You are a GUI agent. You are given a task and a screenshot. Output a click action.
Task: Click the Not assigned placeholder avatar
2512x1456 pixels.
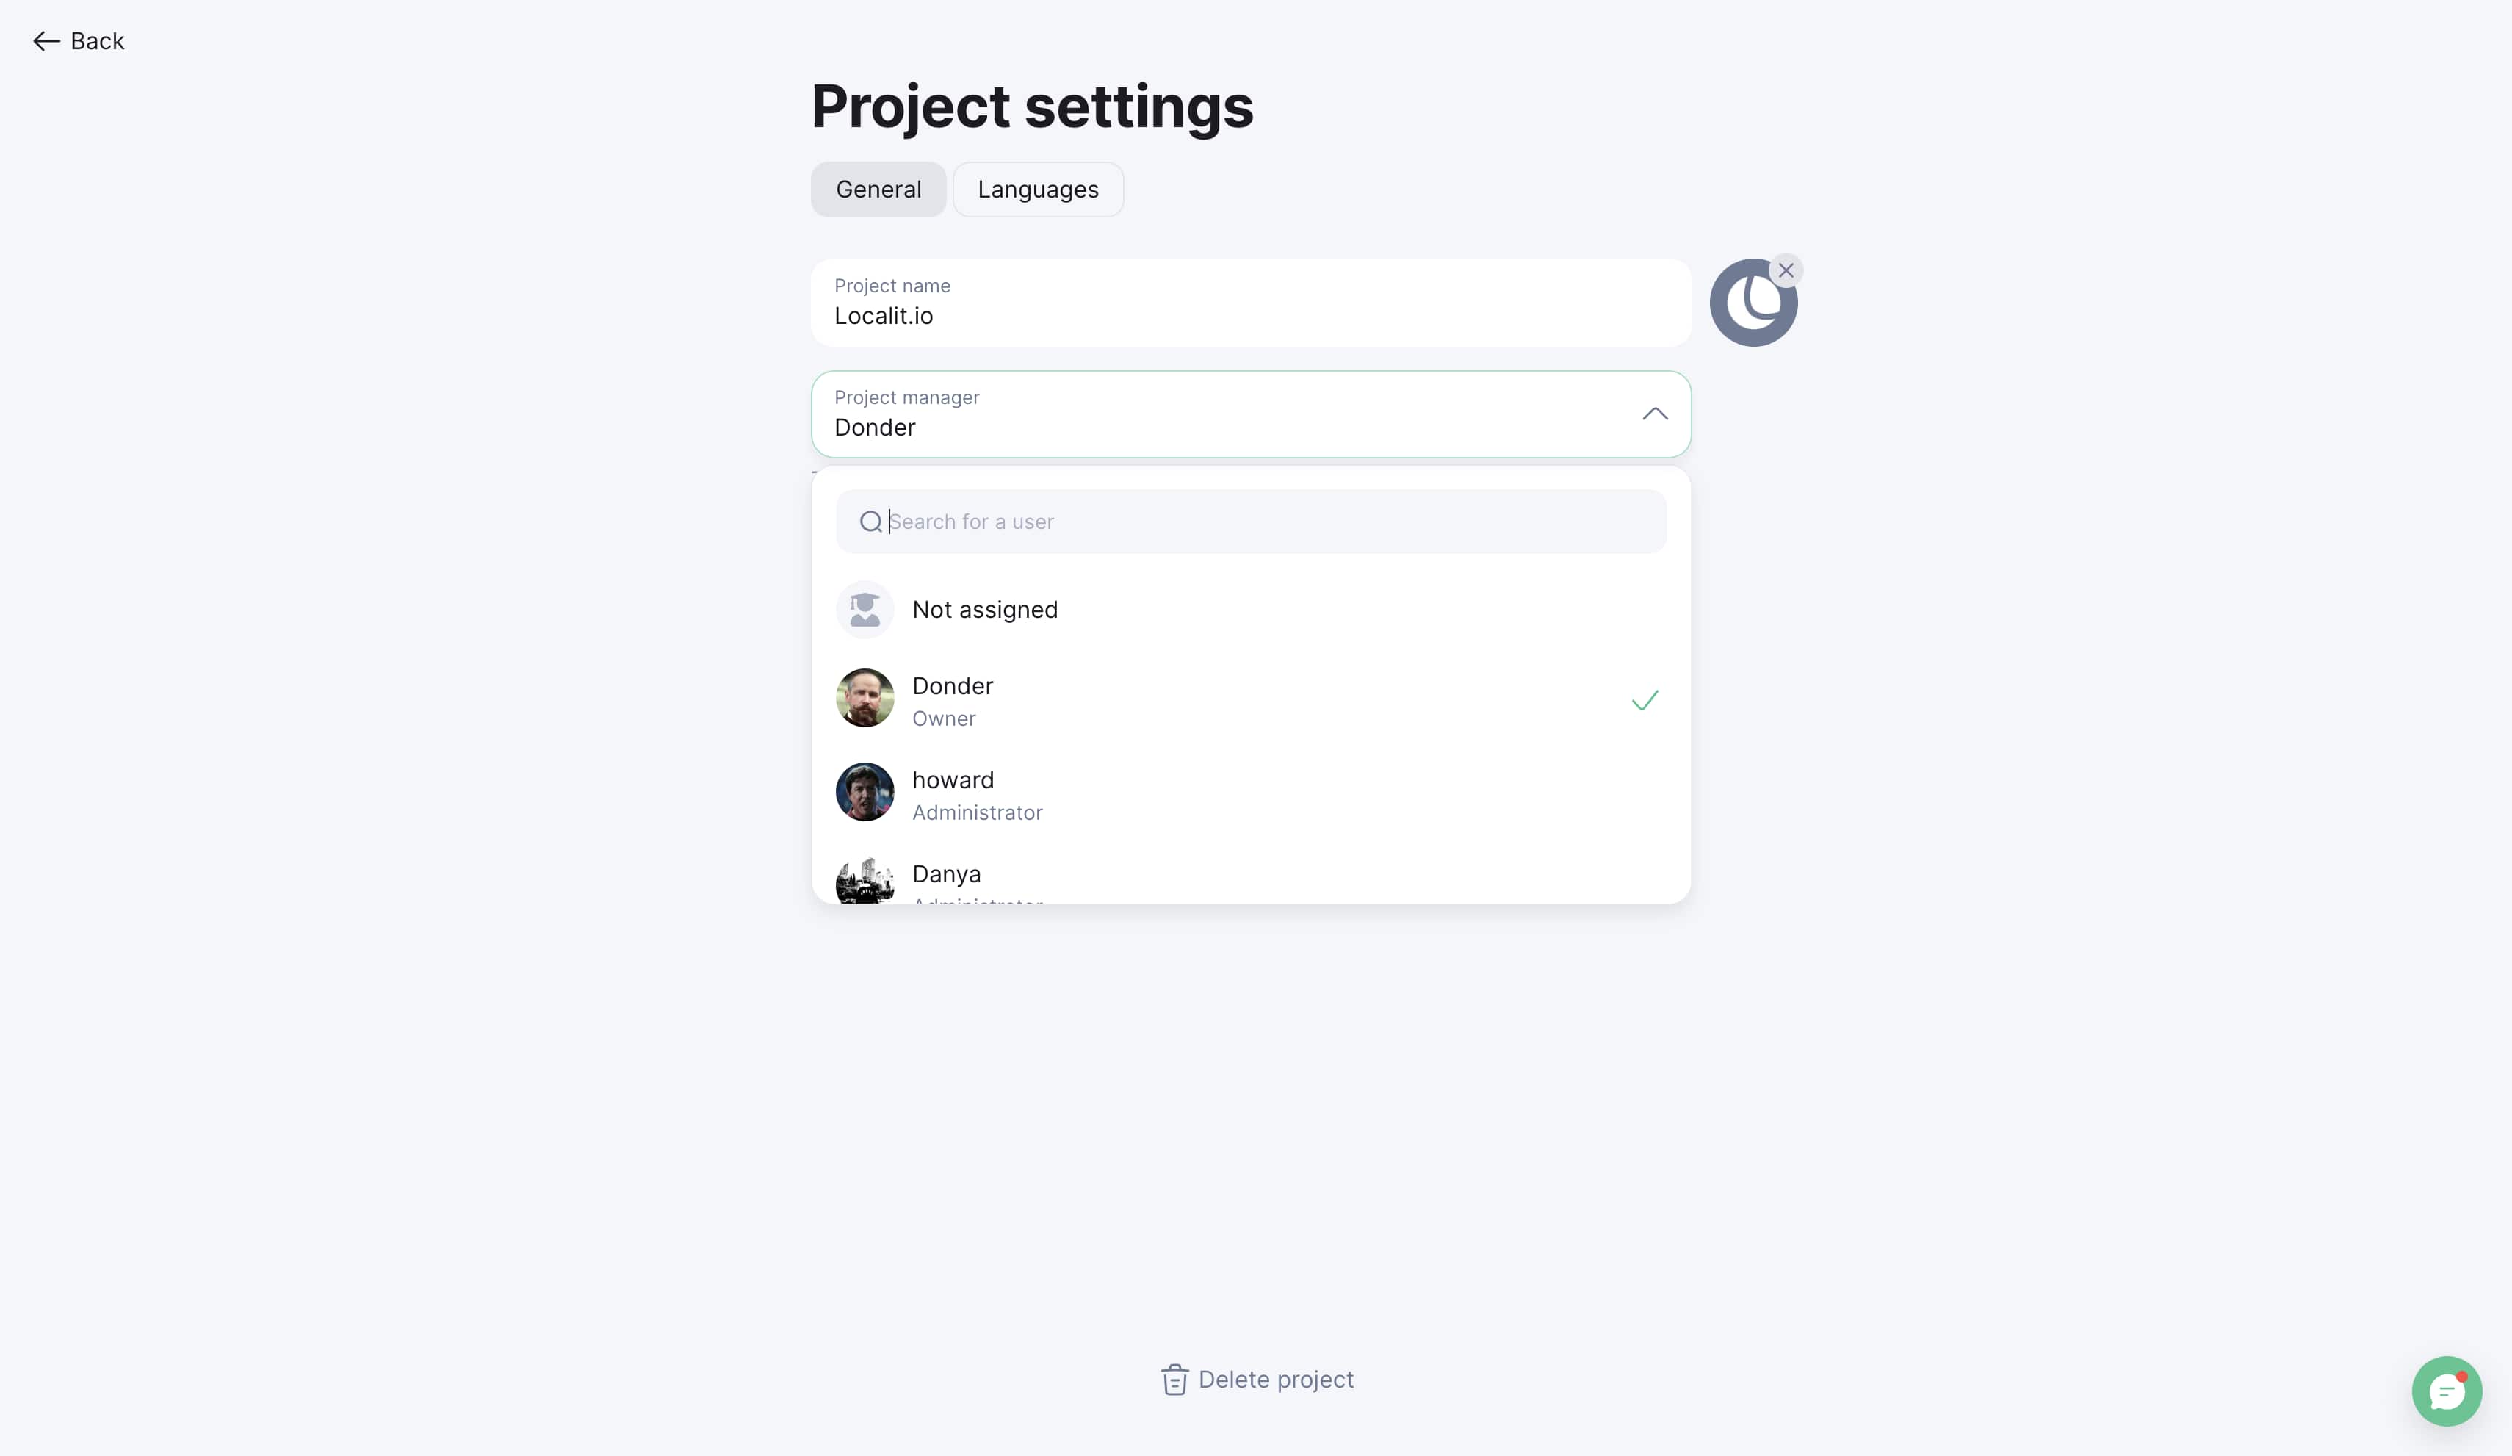pos(865,609)
